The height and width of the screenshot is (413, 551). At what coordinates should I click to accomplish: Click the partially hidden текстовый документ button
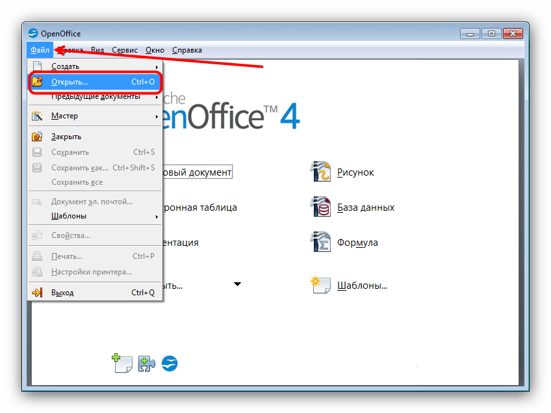coord(198,172)
